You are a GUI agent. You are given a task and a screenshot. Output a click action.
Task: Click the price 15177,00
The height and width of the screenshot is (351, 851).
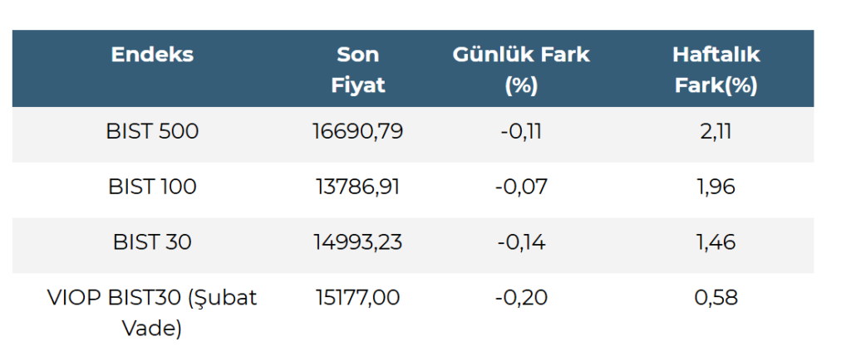coord(358,297)
